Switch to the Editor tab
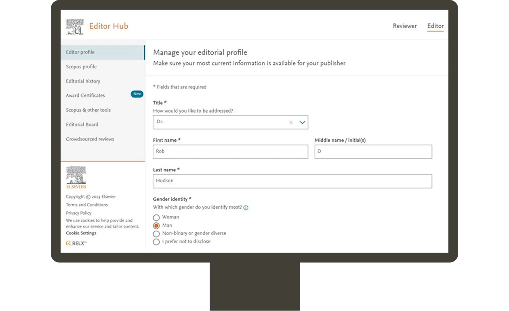This screenshot has height=311, width=509. click(435, 26)
